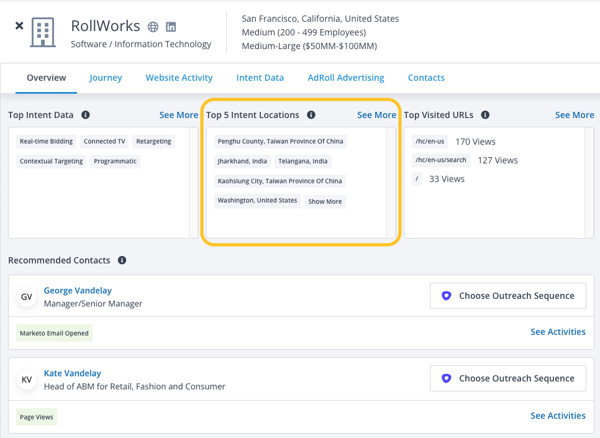Go to the AdRoll Advertising tab
The height and width of the screenshot is (438, 600).
pos(346,78)
